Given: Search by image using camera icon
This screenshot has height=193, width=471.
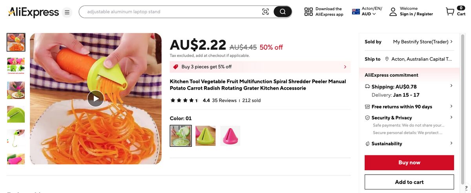Looking at the screenshot, I should tap(266, 12).
